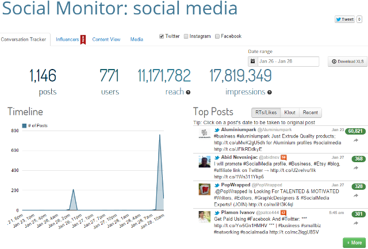Download the XLS report

(347, 62)
